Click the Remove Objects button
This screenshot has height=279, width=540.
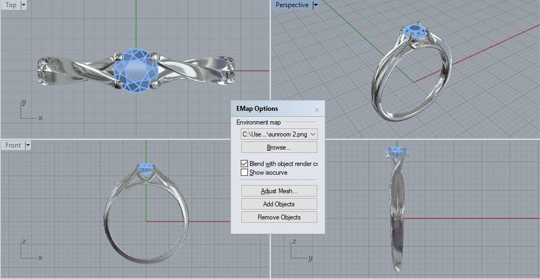279,217
